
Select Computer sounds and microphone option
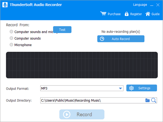(x=11, y=32)
